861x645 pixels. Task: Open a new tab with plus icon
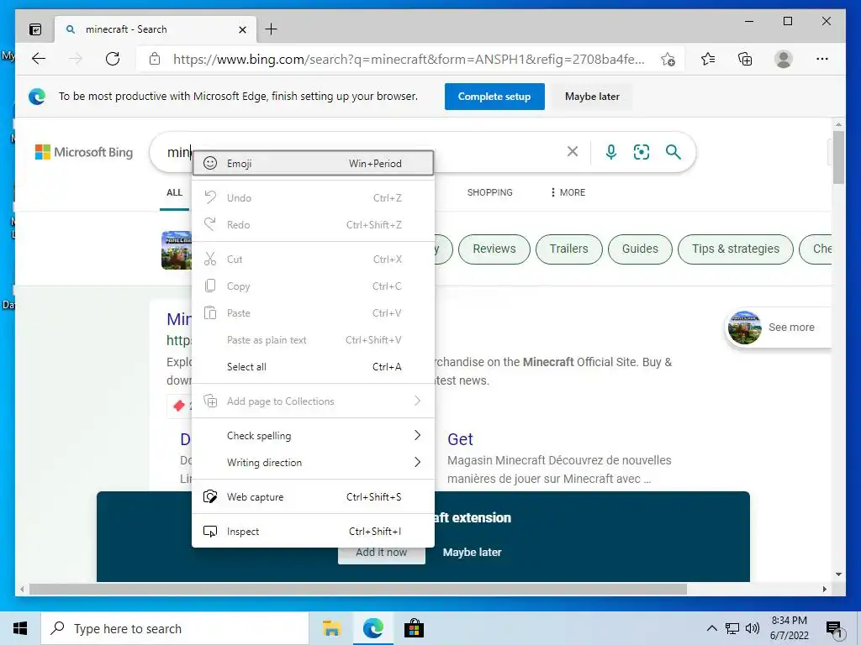point(272,29)
